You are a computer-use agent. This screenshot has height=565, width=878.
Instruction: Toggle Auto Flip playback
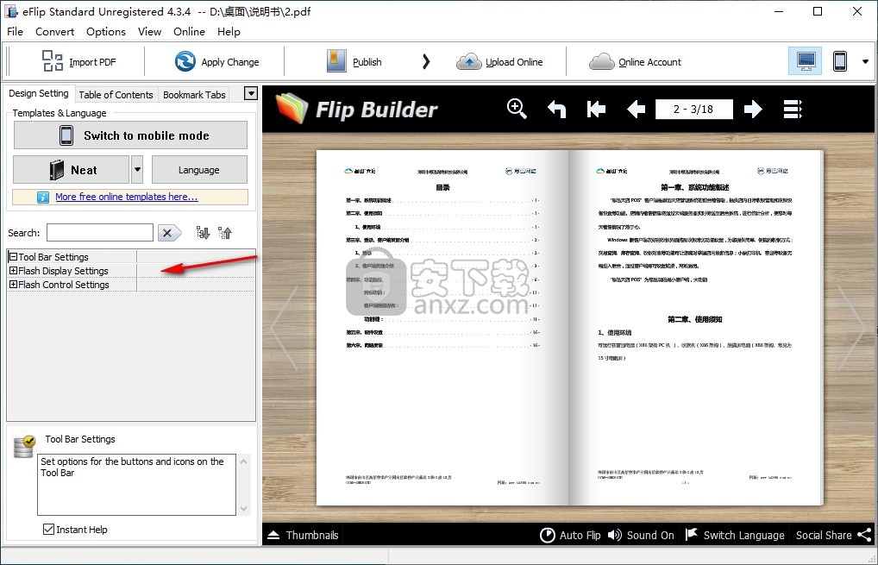point(570,535)
